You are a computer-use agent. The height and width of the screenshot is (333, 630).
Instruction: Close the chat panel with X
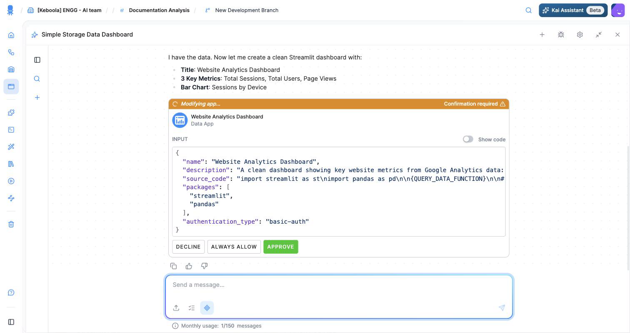617,35
